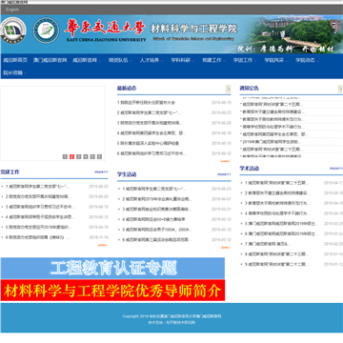This screenshot has width=343, height=343.
Task: Select the highlighted slide 2 indicator
Action: coord(72,156)
